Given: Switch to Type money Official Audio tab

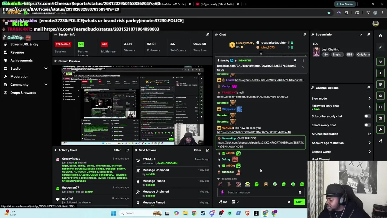Looking at the screenshot, I should point(217,4).
